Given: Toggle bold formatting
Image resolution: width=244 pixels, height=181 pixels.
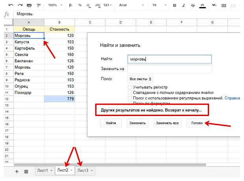Looking at the screenshot, I should coord(175,5).
